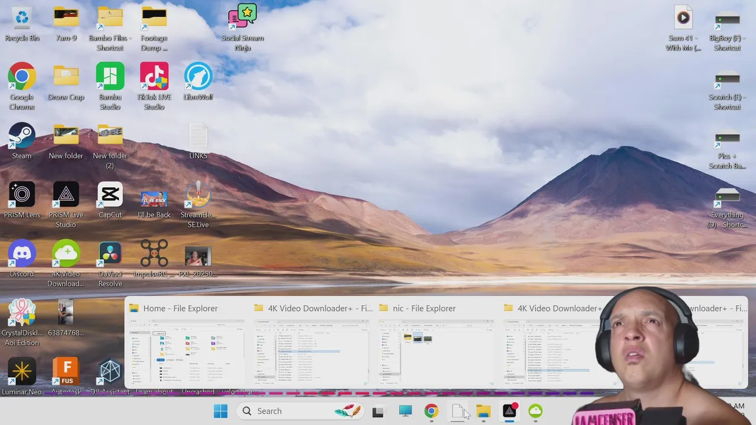Select the PRISM Live Studio desktop shortcut

coord(66,205)
